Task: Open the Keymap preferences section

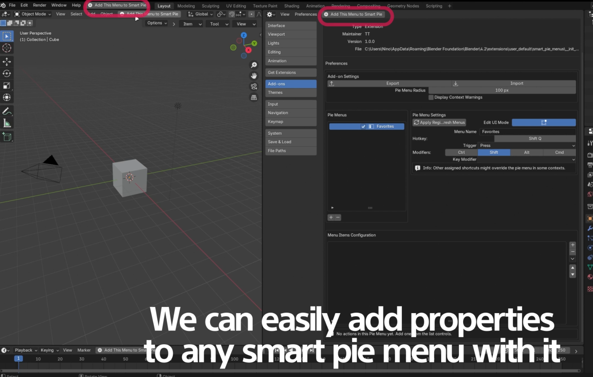Action: pos(291,122)
